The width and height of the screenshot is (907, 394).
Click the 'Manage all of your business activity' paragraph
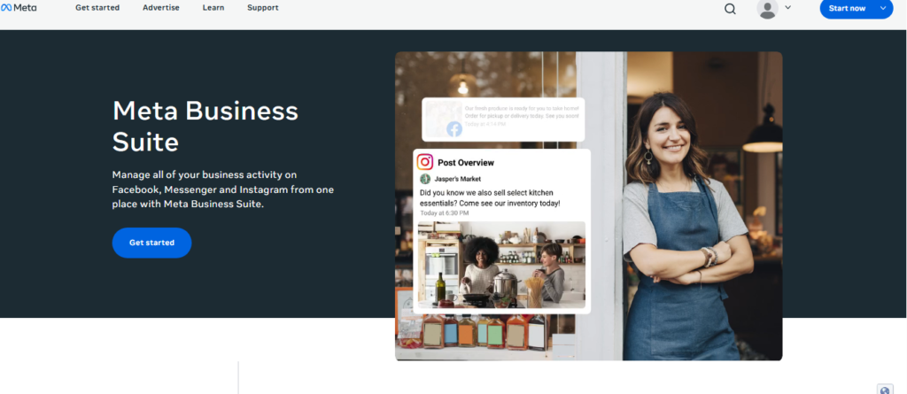pos(222,189)
